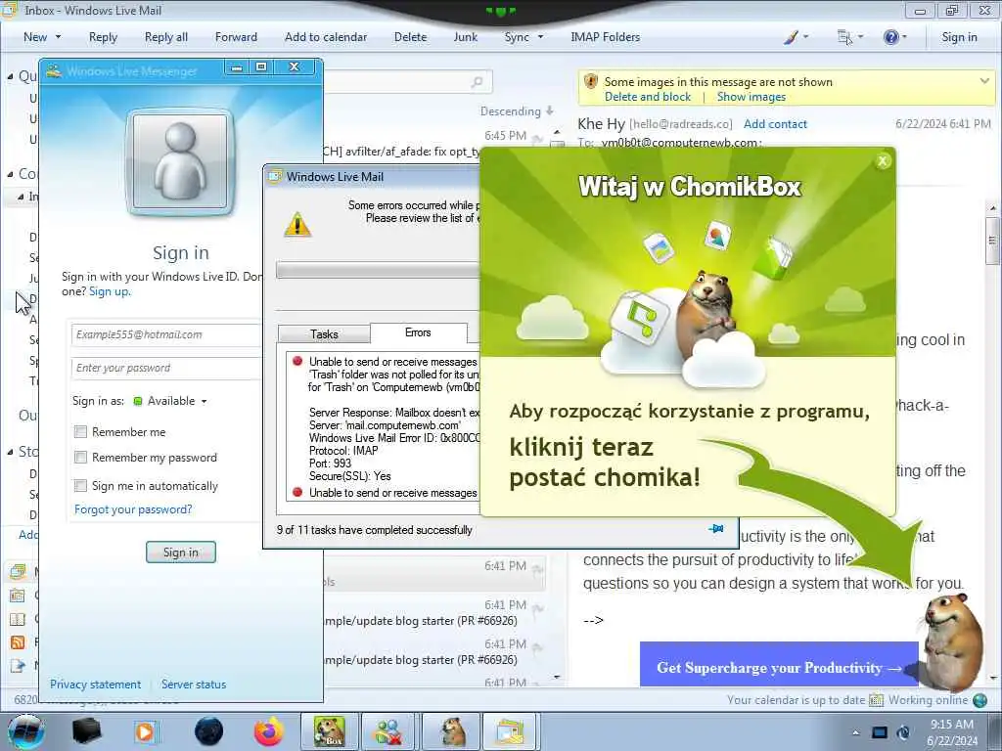The width and height of the screenshot is (1002, 751).
Task: Open the Sign up link
Action: point(110,291)
